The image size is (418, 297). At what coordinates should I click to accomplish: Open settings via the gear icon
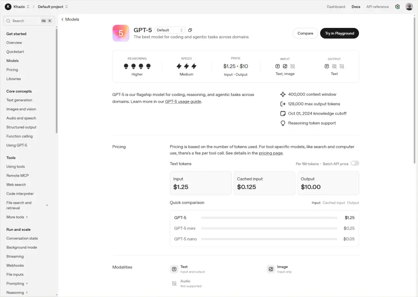[397, 7]
